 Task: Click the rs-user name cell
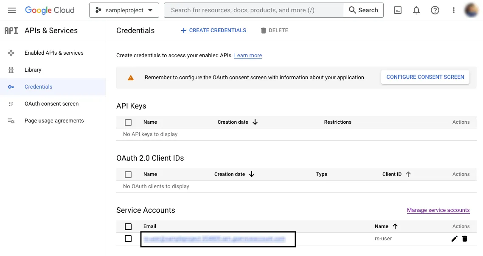383,239
